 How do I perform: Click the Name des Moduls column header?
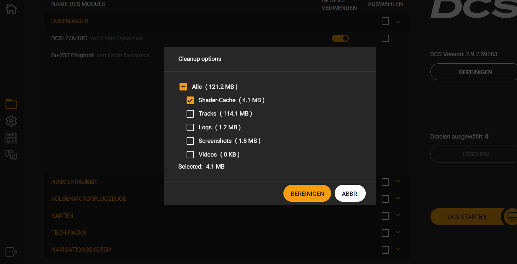(x=78, y=4)
